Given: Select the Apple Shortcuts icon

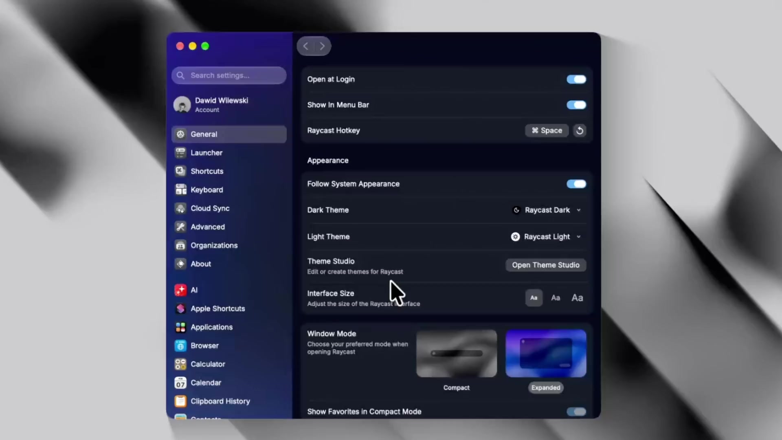Looking at the screenshot, I should click(x=180, y=308).
